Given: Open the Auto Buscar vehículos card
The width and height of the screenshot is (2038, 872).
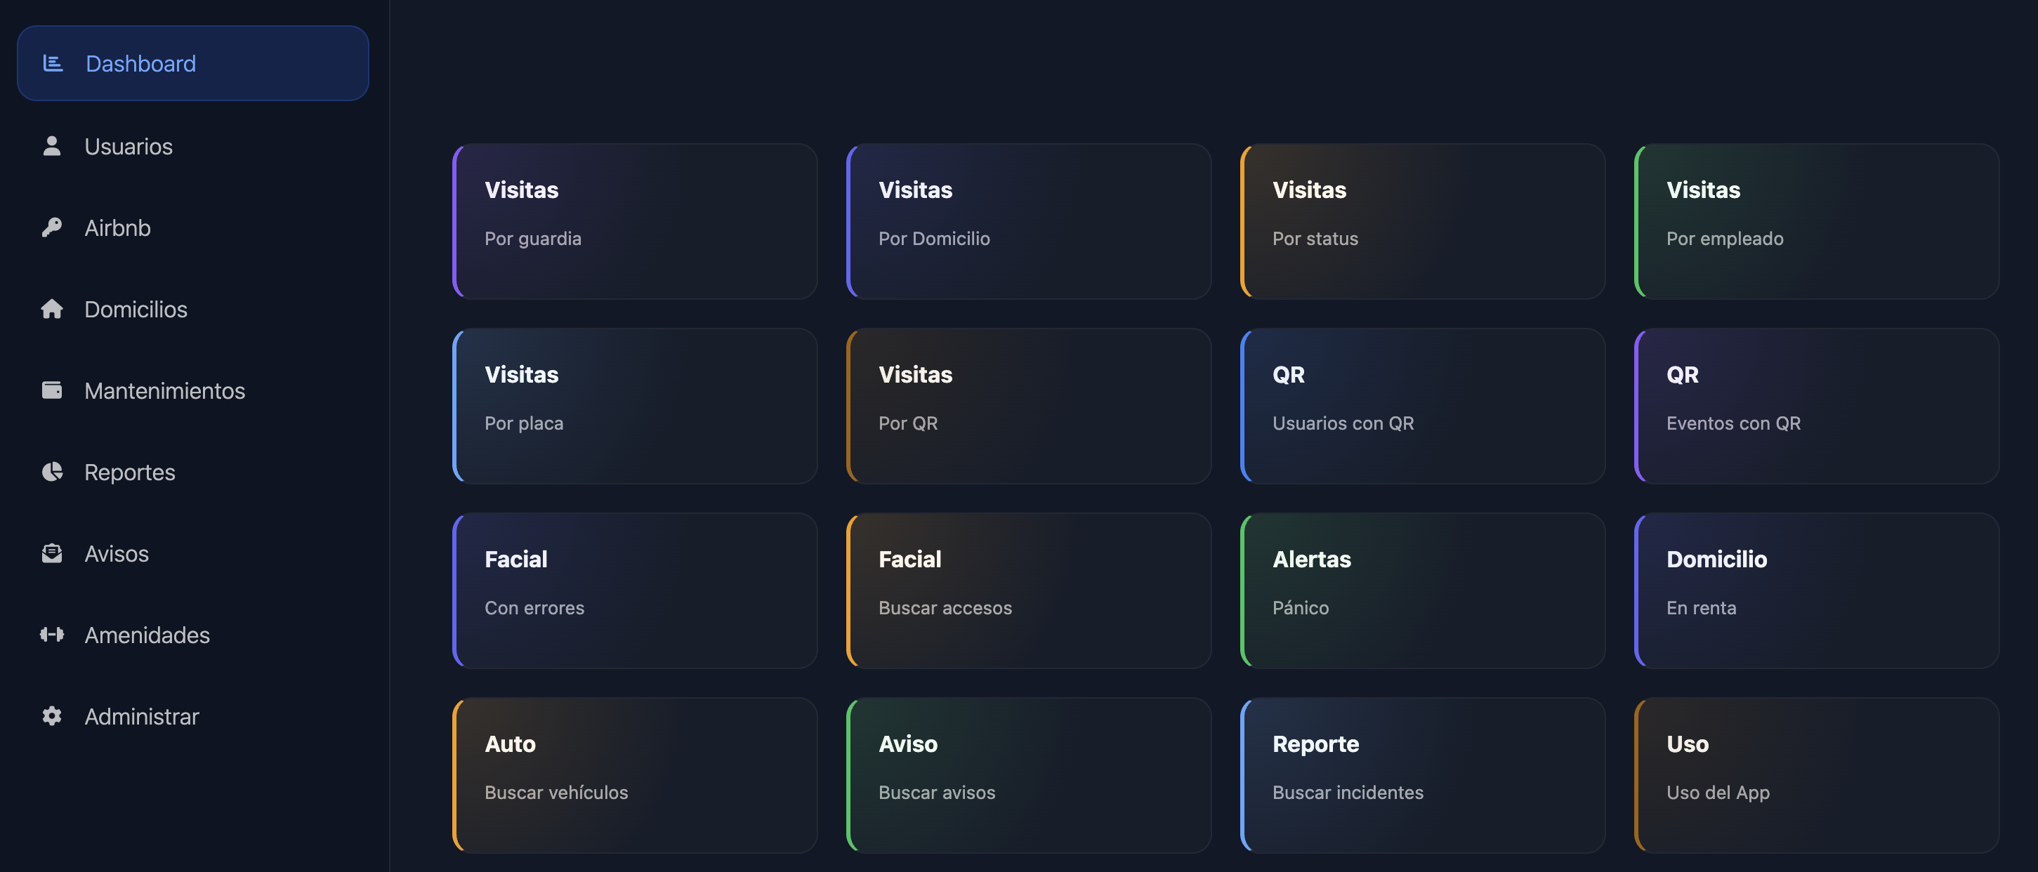Looking at the screenshot, I should 634,776.
